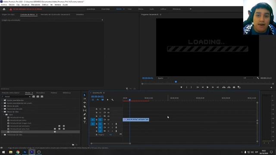Toggle Linked Selection in the timeline

pyautogui.click(x=103, y=100)
